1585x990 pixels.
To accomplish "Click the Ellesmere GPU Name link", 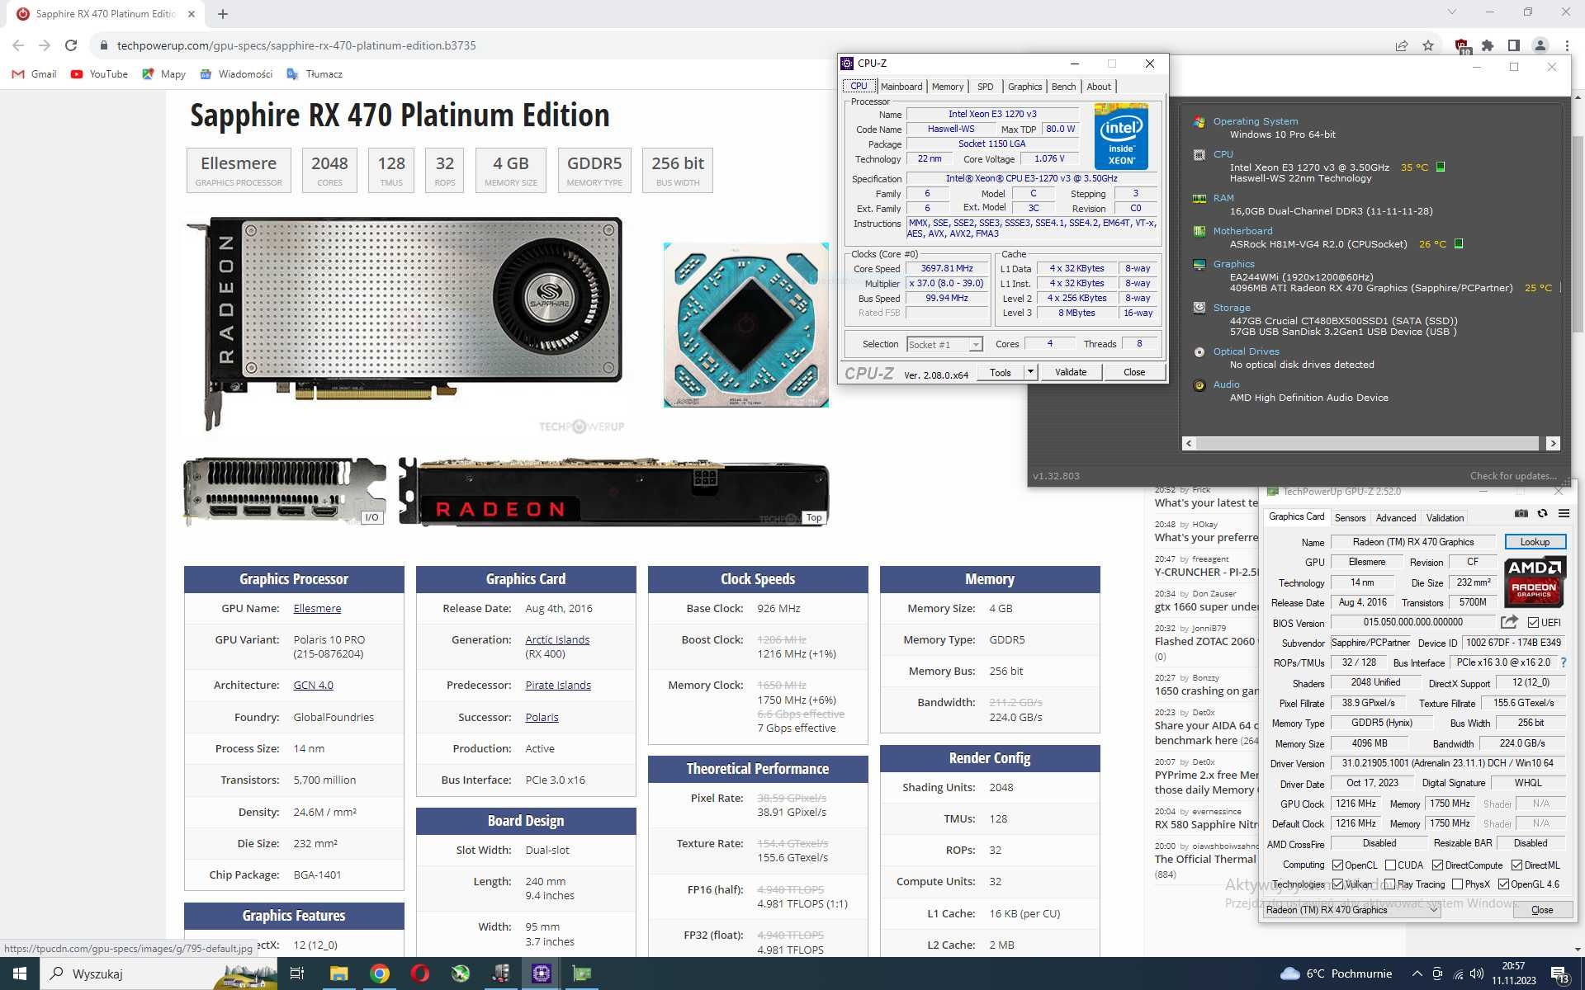I will pyautogui.click(x=317, y=609).
